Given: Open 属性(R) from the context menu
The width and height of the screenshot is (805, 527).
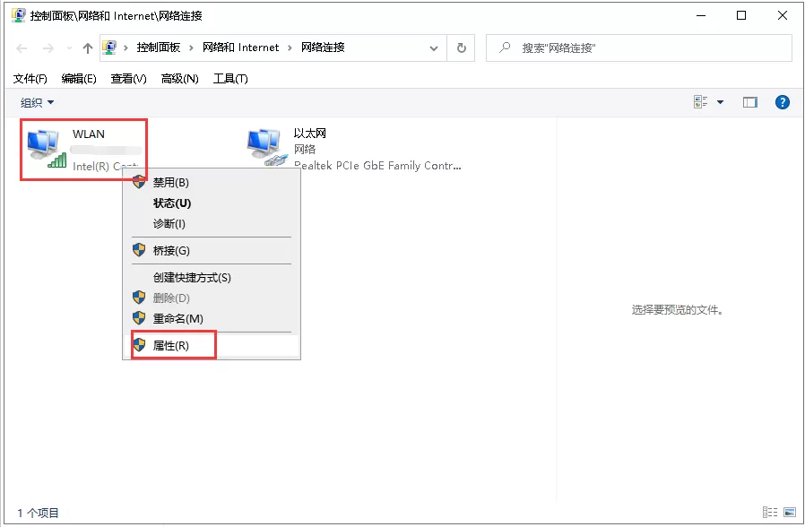Looking at the screenshot, I should (x=170, y=343).
